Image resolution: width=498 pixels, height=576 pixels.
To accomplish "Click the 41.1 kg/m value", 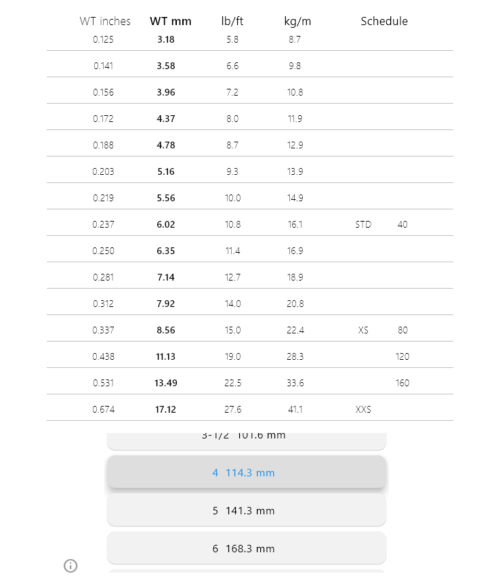I will [x=295, y=409].
